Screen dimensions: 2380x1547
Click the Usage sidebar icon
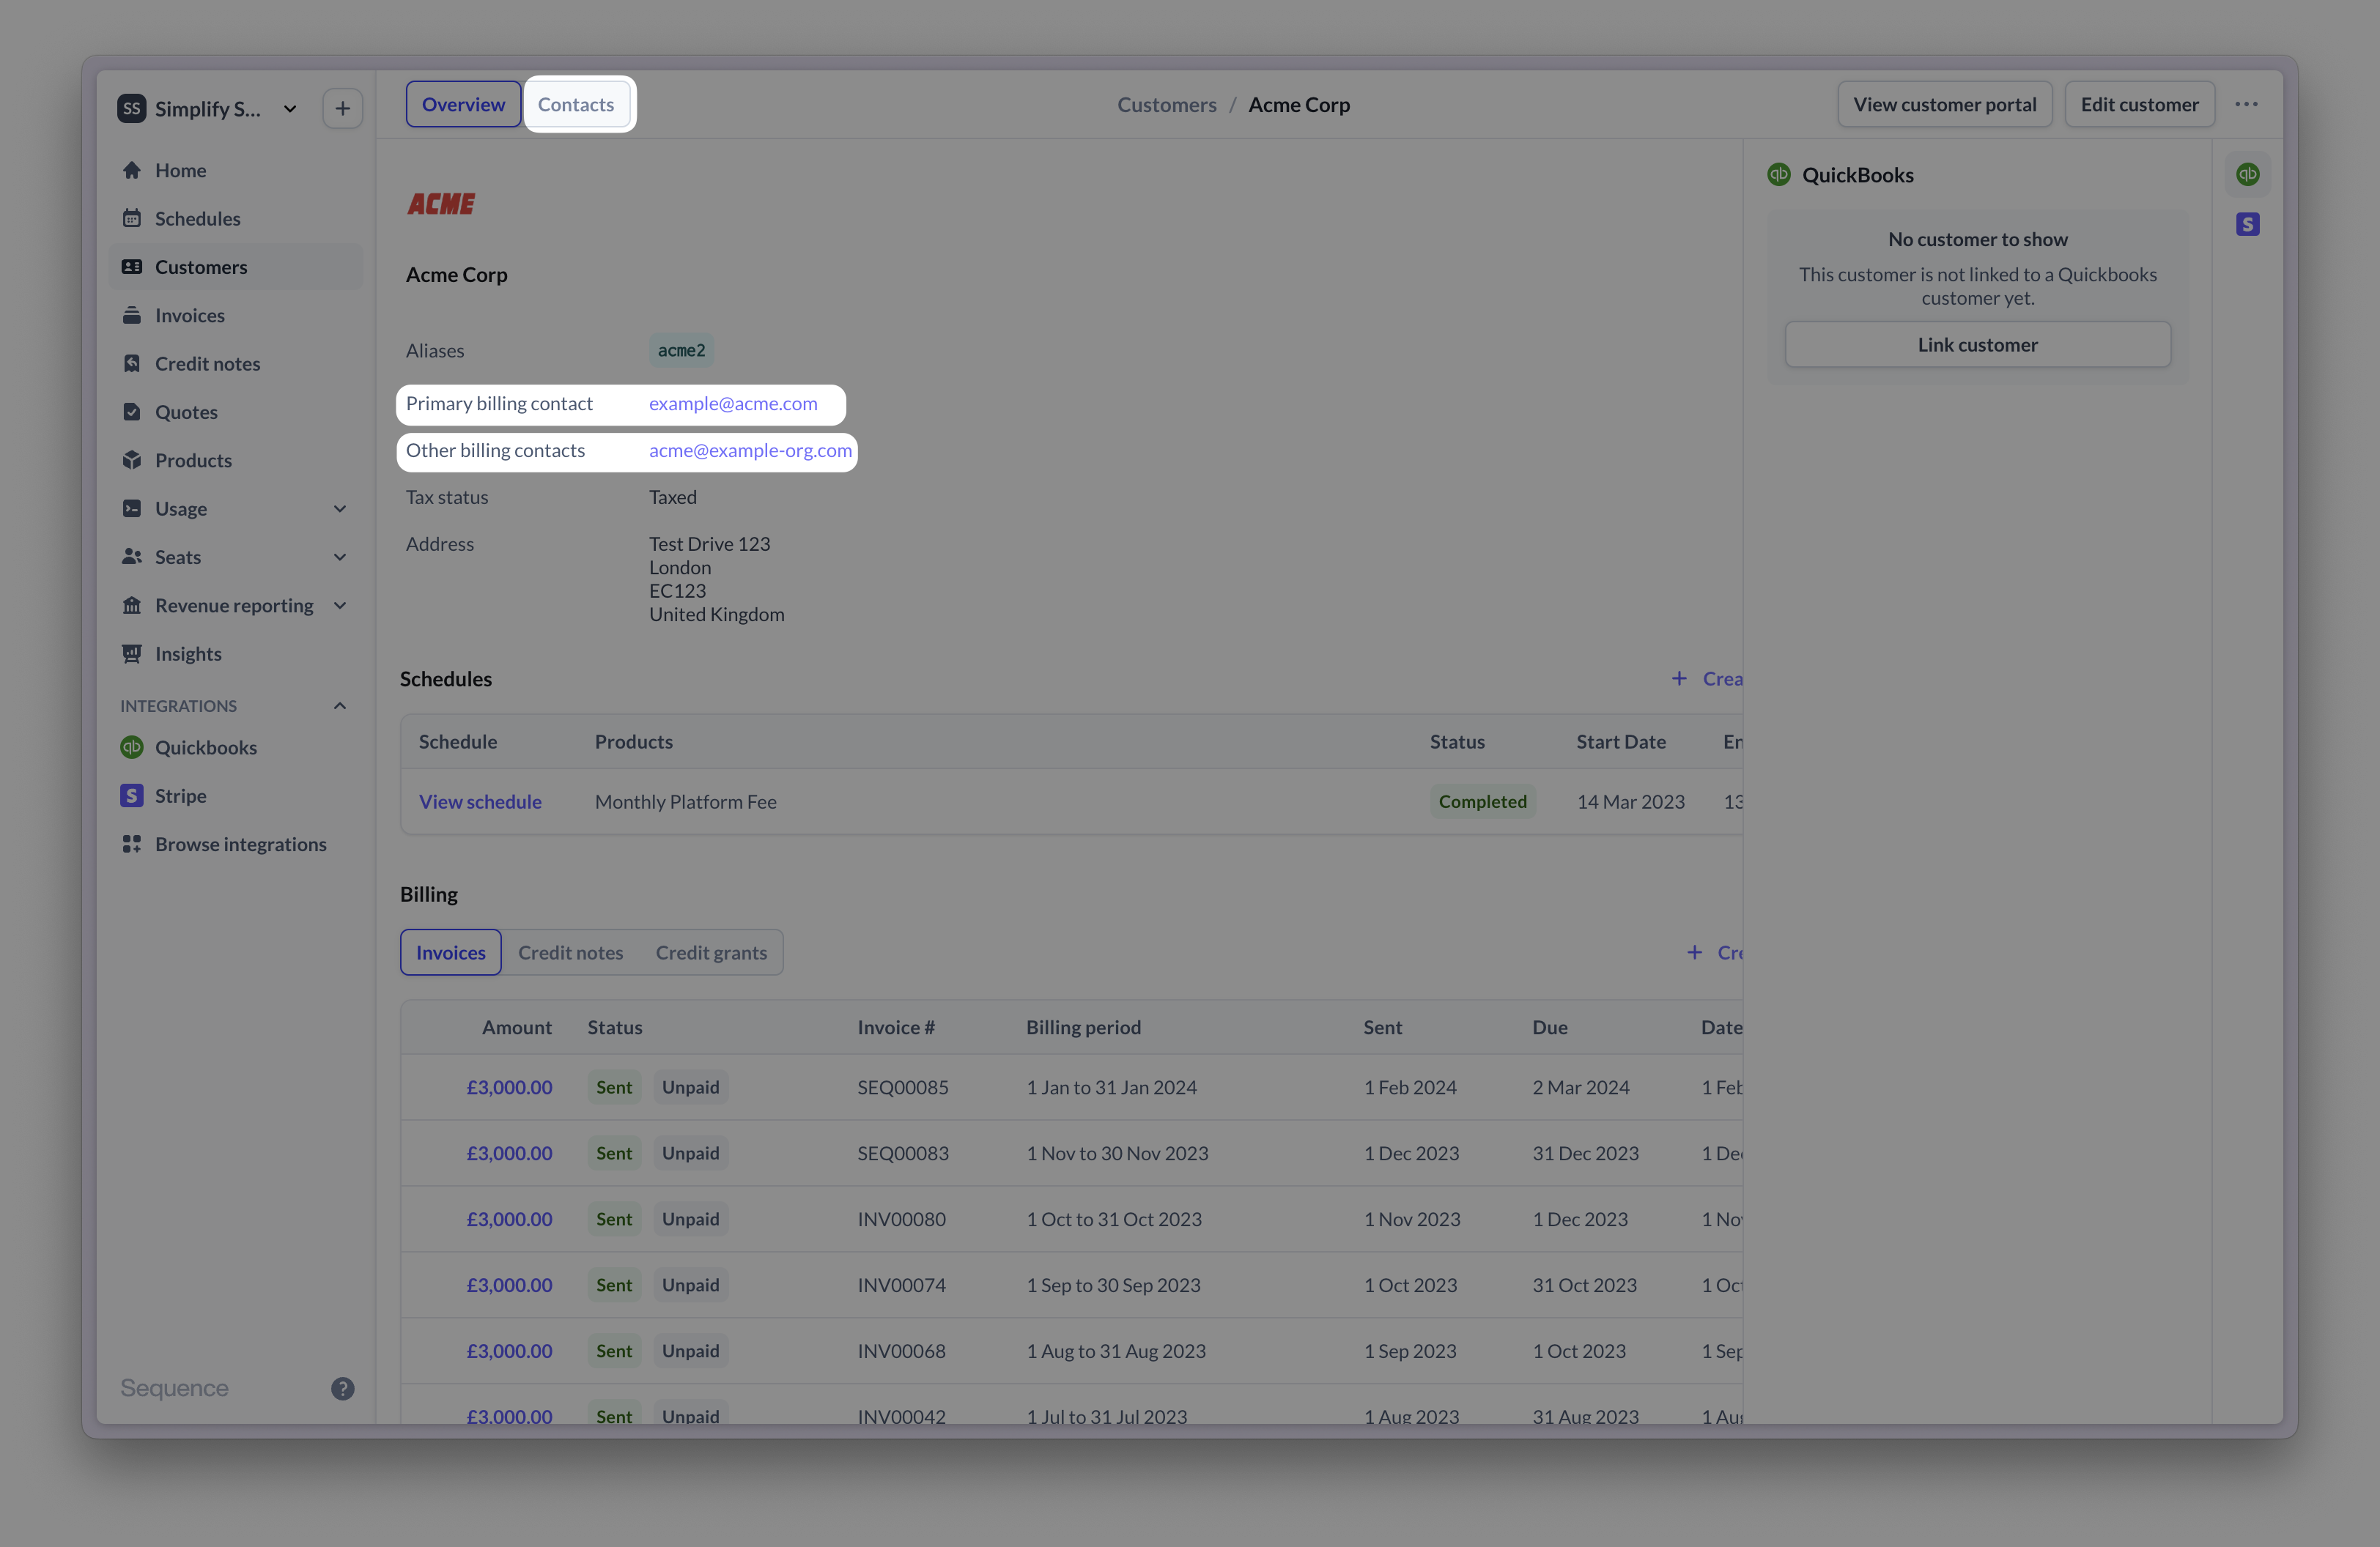pos(131,508)
